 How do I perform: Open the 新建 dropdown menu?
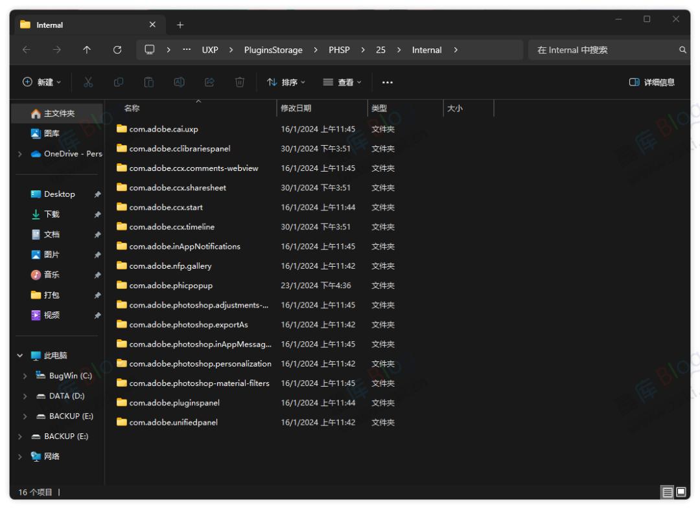[42, 82]
